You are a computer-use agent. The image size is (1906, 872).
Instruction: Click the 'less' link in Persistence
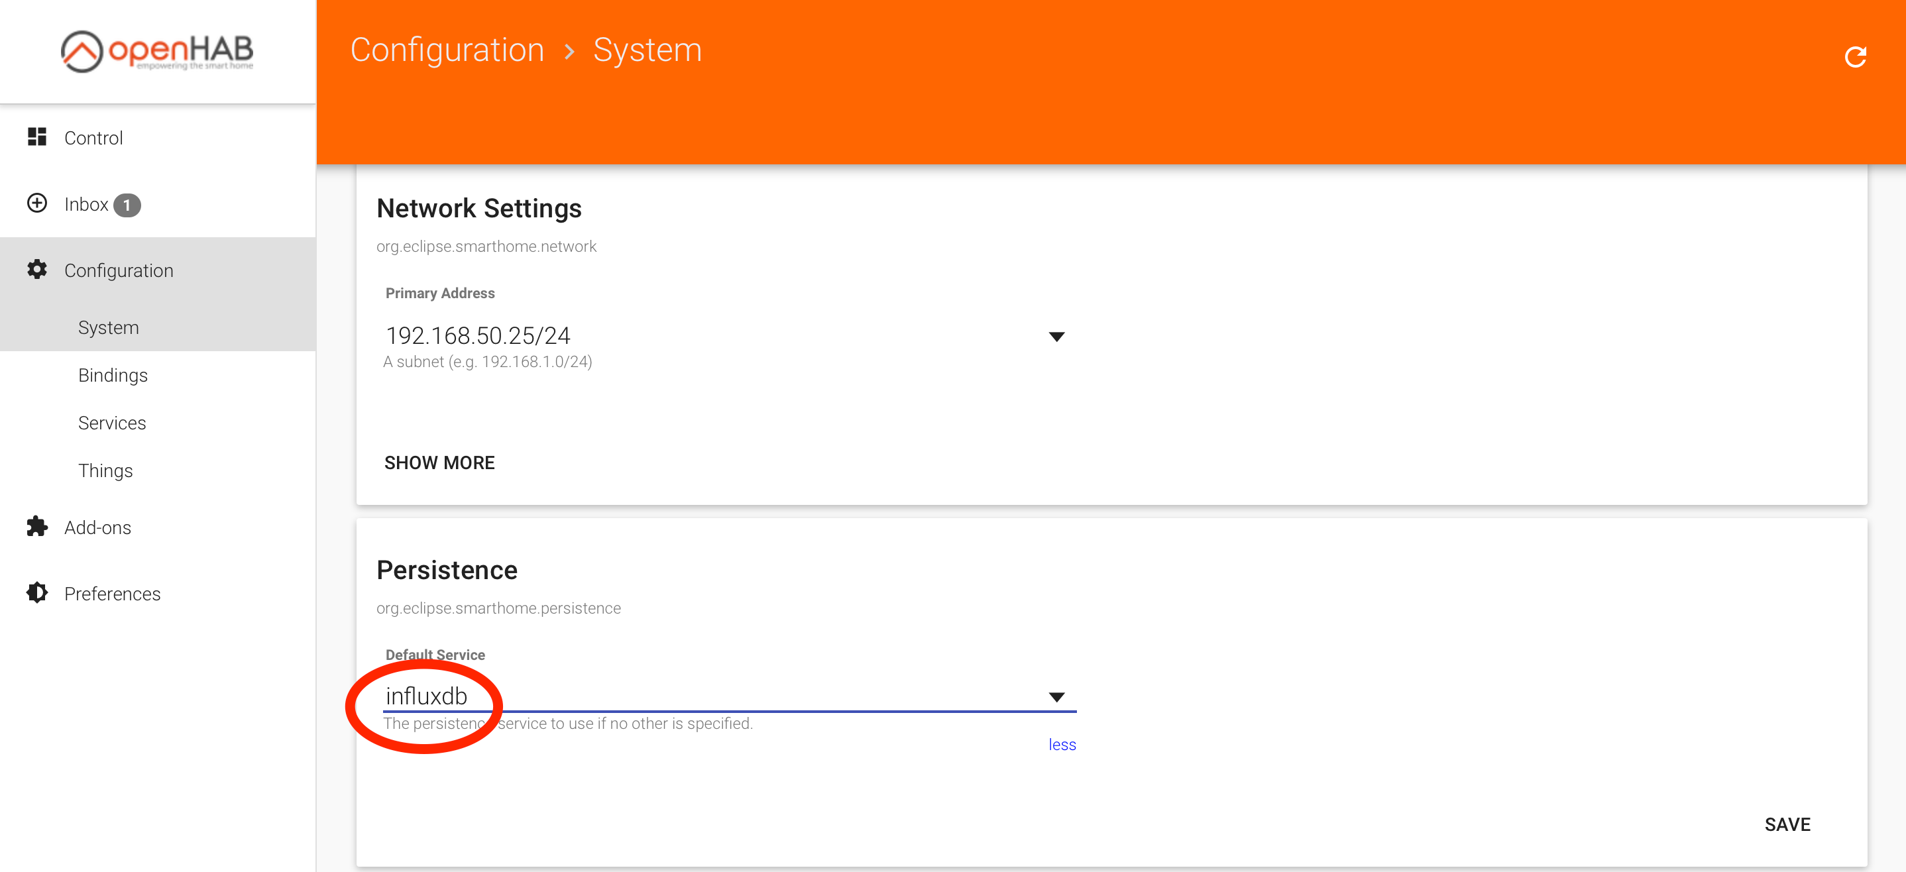pos(1062,745)
